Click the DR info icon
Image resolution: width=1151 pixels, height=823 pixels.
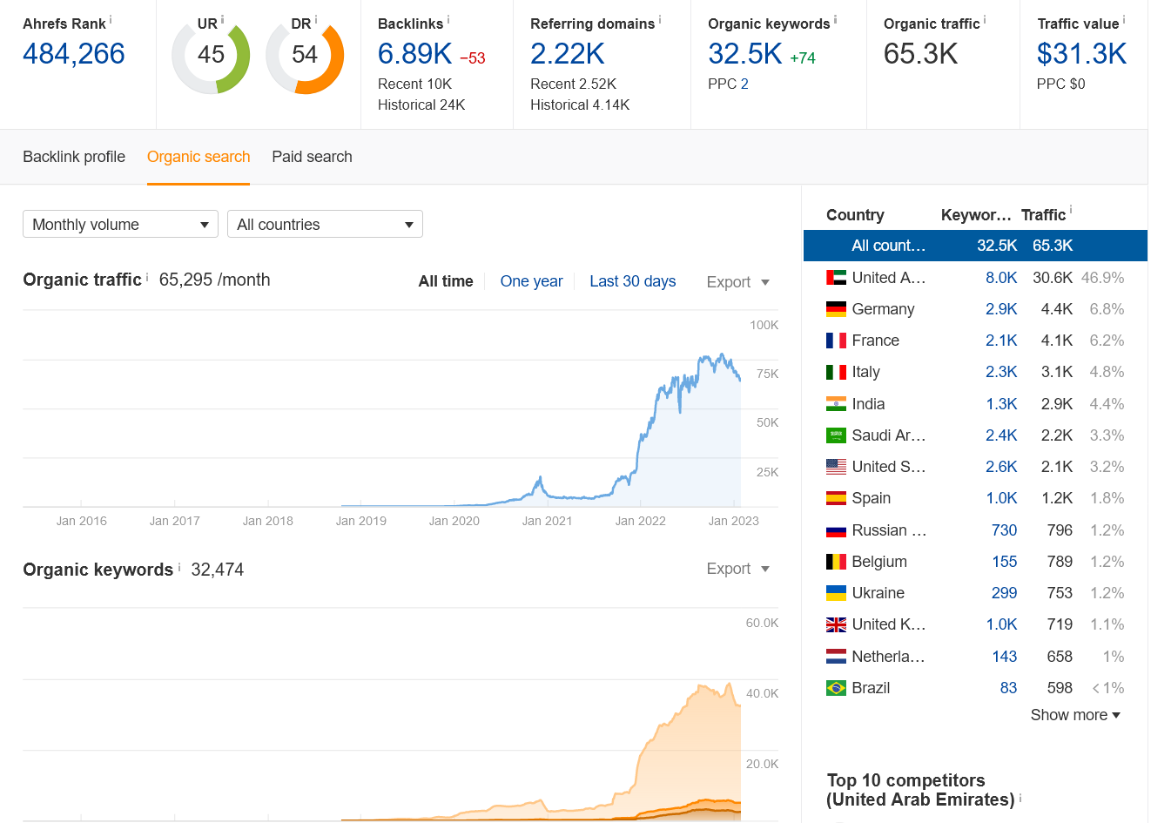click(x=316, y=19)
